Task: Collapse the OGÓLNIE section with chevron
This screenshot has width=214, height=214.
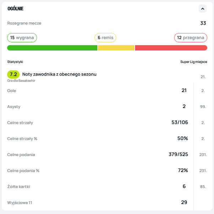Action: 203,9
